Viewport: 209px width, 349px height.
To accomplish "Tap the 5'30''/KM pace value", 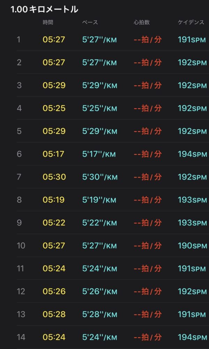I will (x=99, y=177).
